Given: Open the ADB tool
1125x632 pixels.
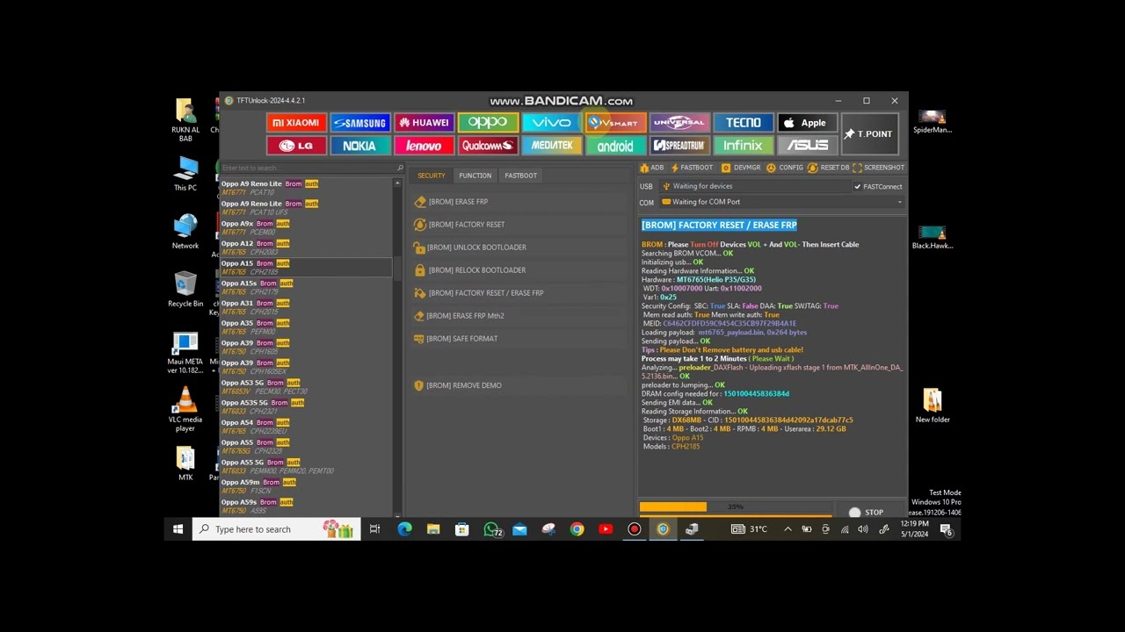Looking at the screenshot, I should coord(651,168).
